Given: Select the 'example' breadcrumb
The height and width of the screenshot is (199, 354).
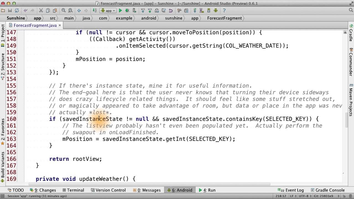Looking at the screenshot, I should [124, 18].
